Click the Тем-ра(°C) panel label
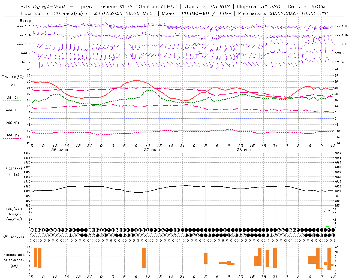Viewport: 349px width, 279px height. (x=13, y=77)
